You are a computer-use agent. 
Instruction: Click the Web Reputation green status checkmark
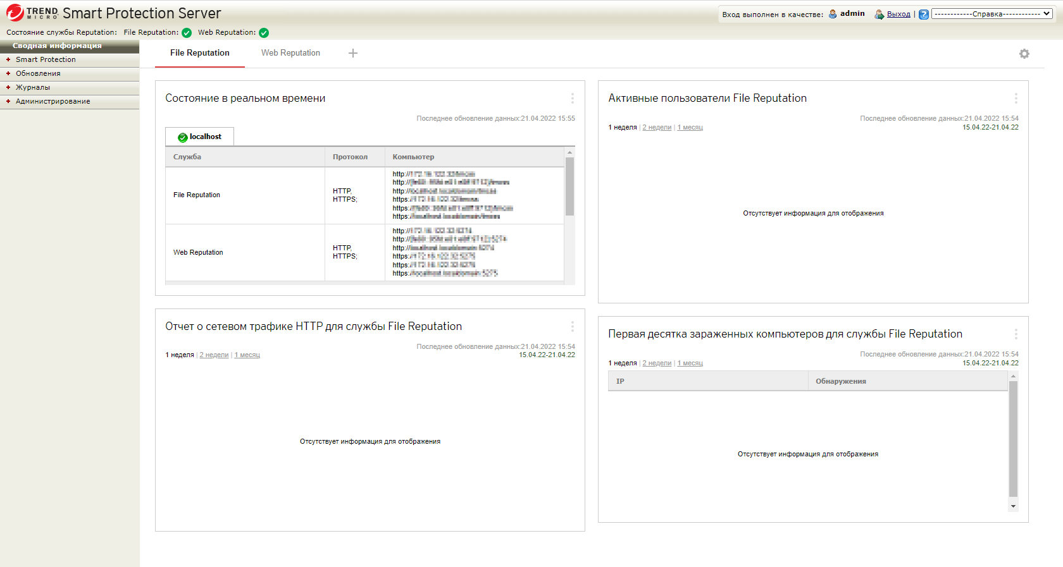point(264,33)
